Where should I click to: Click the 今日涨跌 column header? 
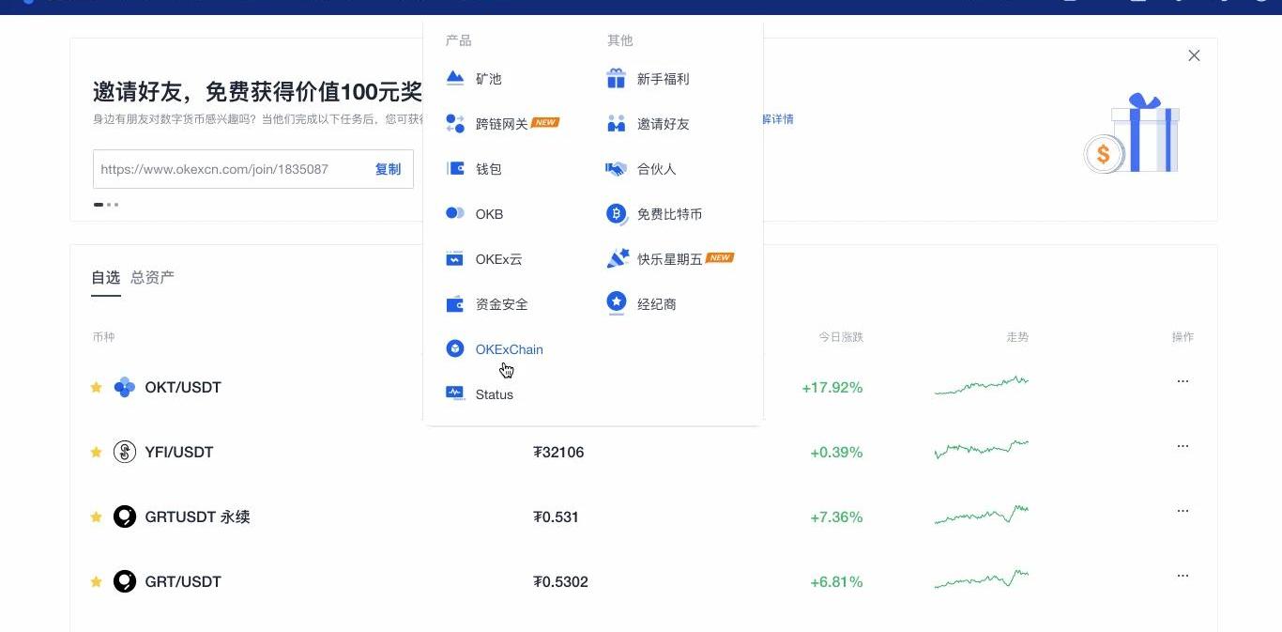click(841, 336)
